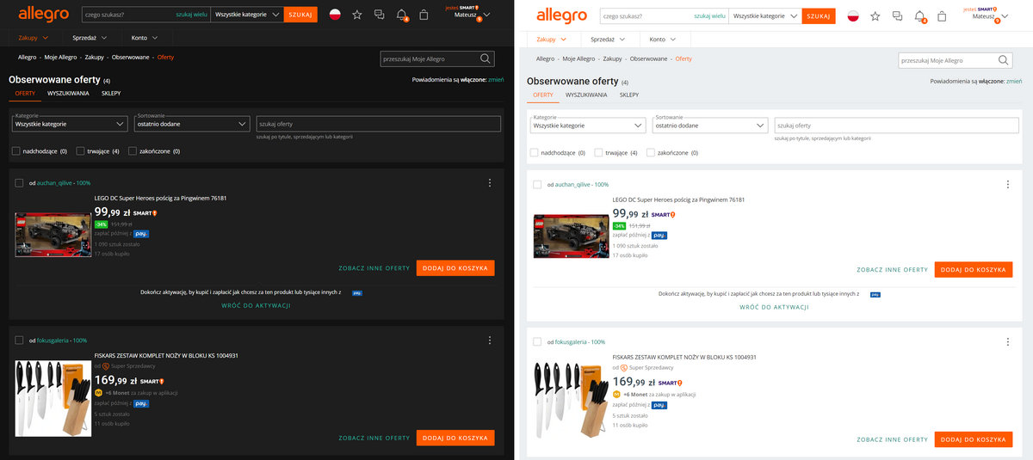
Task: Expand Sprzedaż menu in light theme
Action: [x=607, y=39]
